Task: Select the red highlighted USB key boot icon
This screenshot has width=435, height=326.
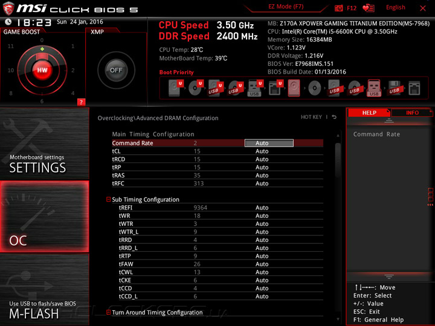Action: pos(374,88)
